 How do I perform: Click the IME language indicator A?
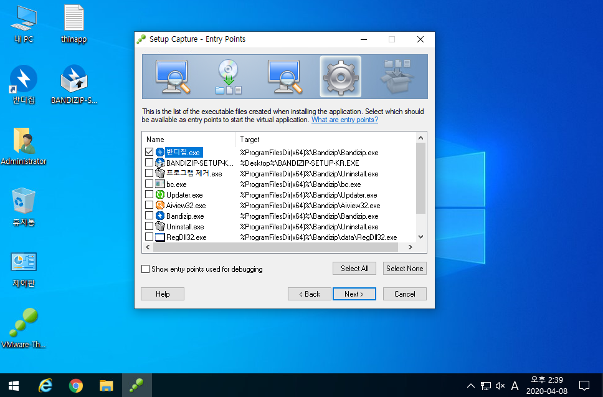(515, 385)
